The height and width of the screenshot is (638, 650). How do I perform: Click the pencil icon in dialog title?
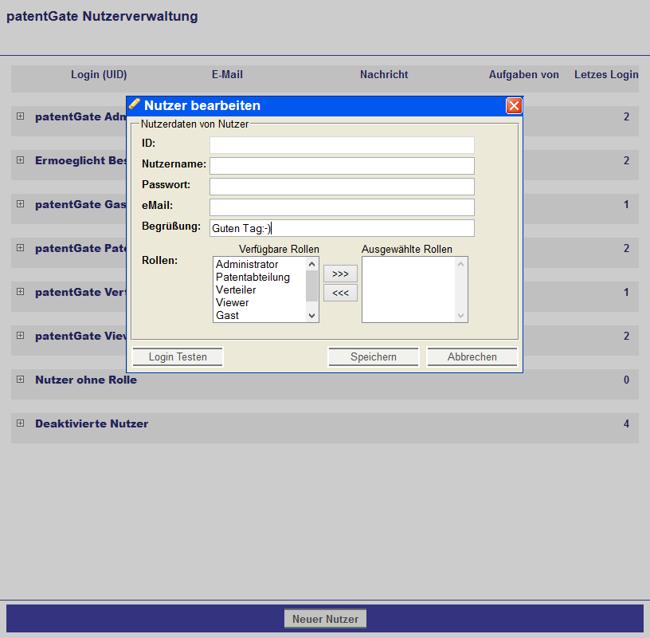point(135,104)
